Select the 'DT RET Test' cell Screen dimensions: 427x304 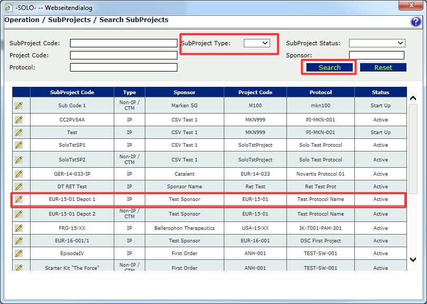(x=72, y=187)
